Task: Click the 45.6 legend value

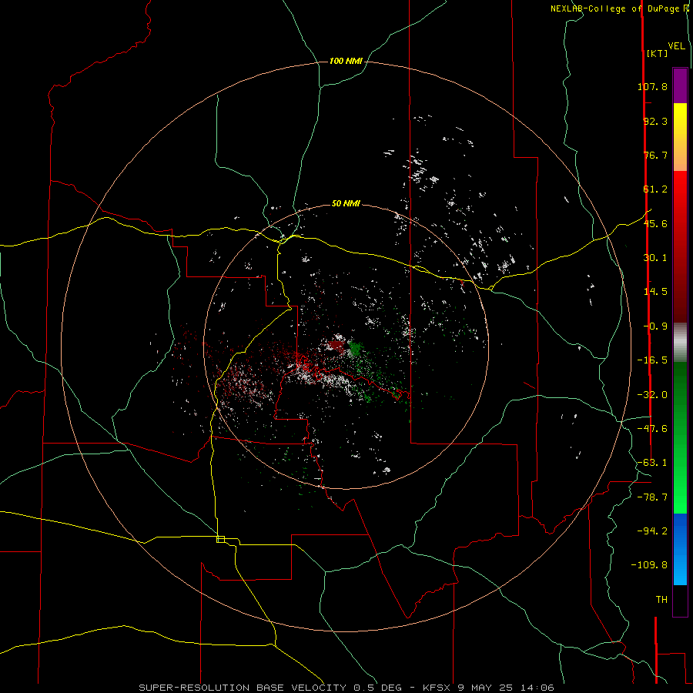Action: (655, 223)
